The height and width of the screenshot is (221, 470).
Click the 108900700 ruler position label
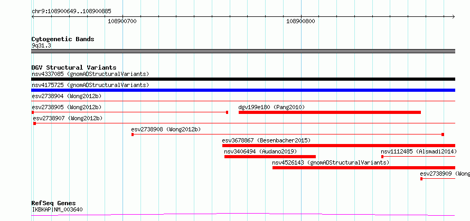pos(122,21)
